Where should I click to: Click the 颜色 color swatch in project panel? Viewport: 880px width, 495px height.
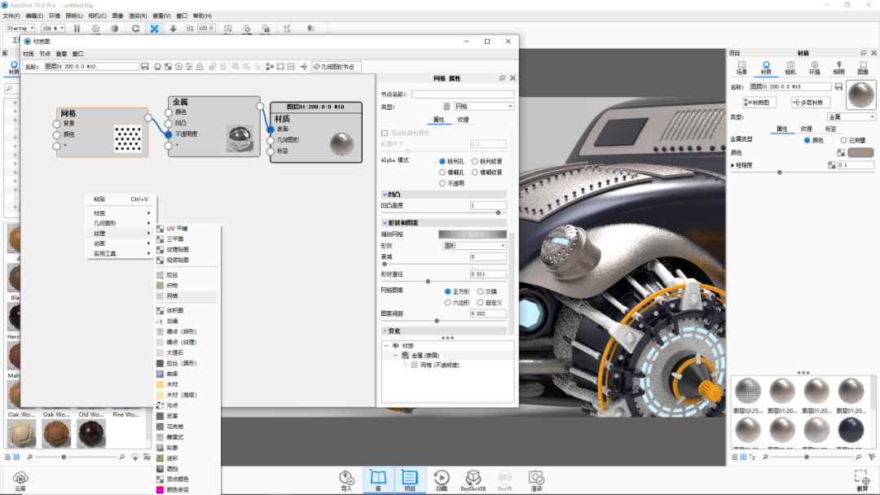click(860, 152)
